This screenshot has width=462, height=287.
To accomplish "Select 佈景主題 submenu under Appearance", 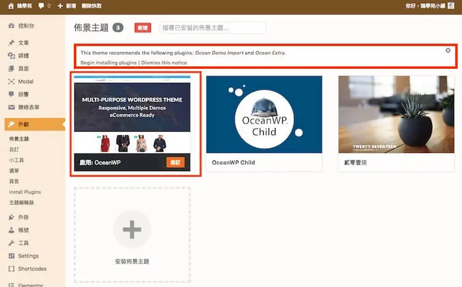I will [x=19, y=139].
